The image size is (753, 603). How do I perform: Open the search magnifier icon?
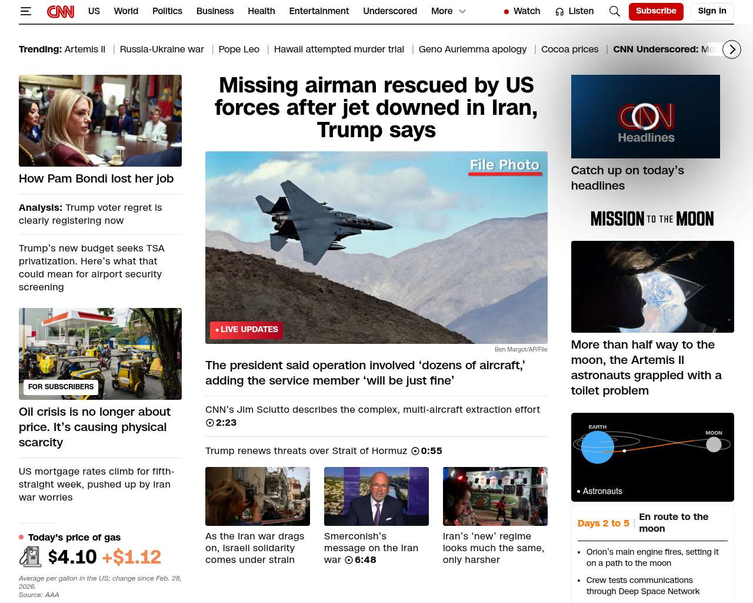614,11
